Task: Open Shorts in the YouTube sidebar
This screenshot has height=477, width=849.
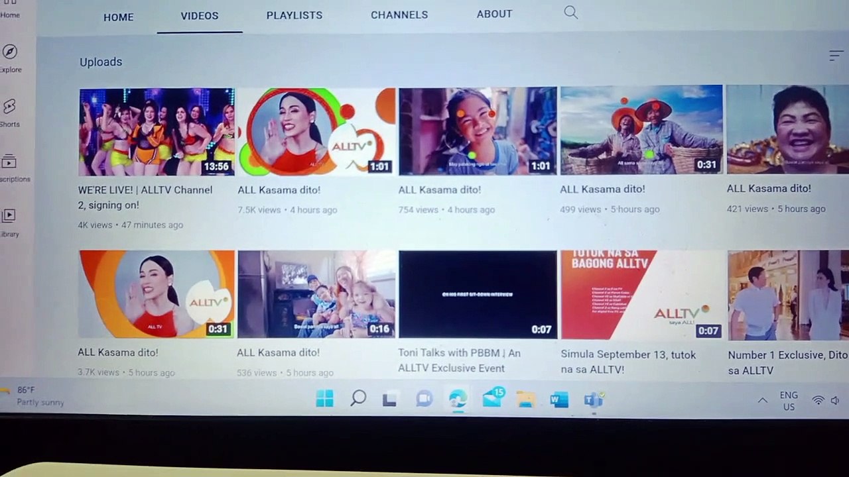Action: [x=9, y=113]
